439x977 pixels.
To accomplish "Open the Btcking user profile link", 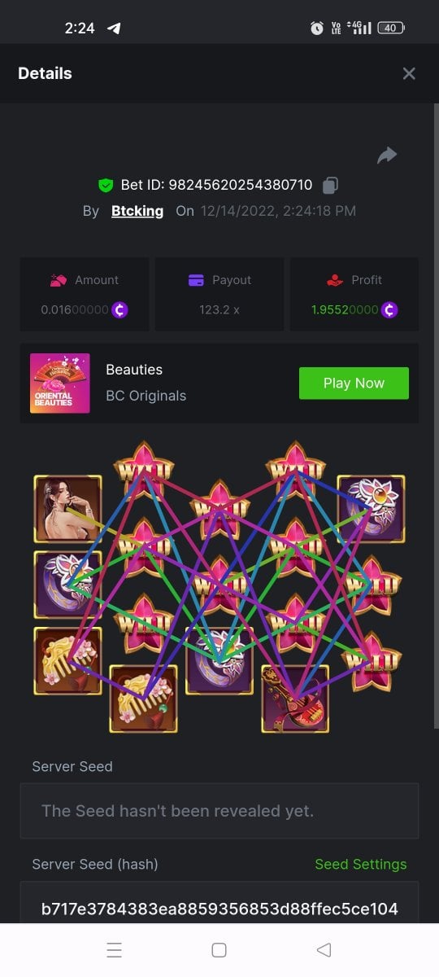I will [137, 211].
